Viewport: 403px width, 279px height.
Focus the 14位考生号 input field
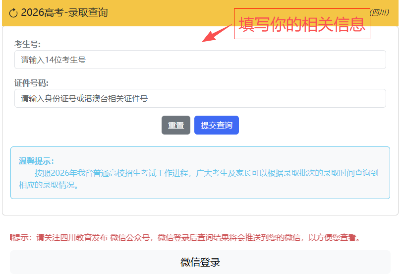pyautogui.click(x=200, y=60)
